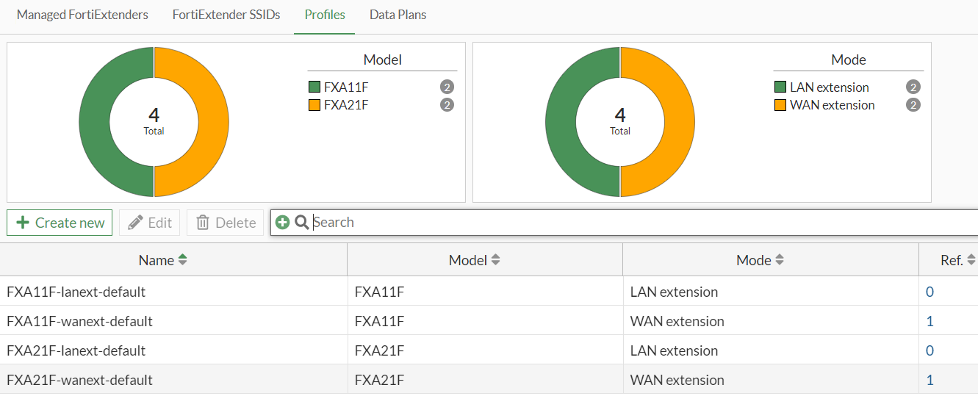Click count badge next to FXA21F legend
This screenshot has width=978, height=396.
pyautogui.click(x=447, y=105)
